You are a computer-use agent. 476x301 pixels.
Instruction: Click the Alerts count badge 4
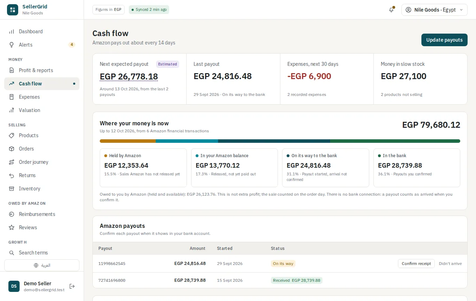tap(71, 45)
